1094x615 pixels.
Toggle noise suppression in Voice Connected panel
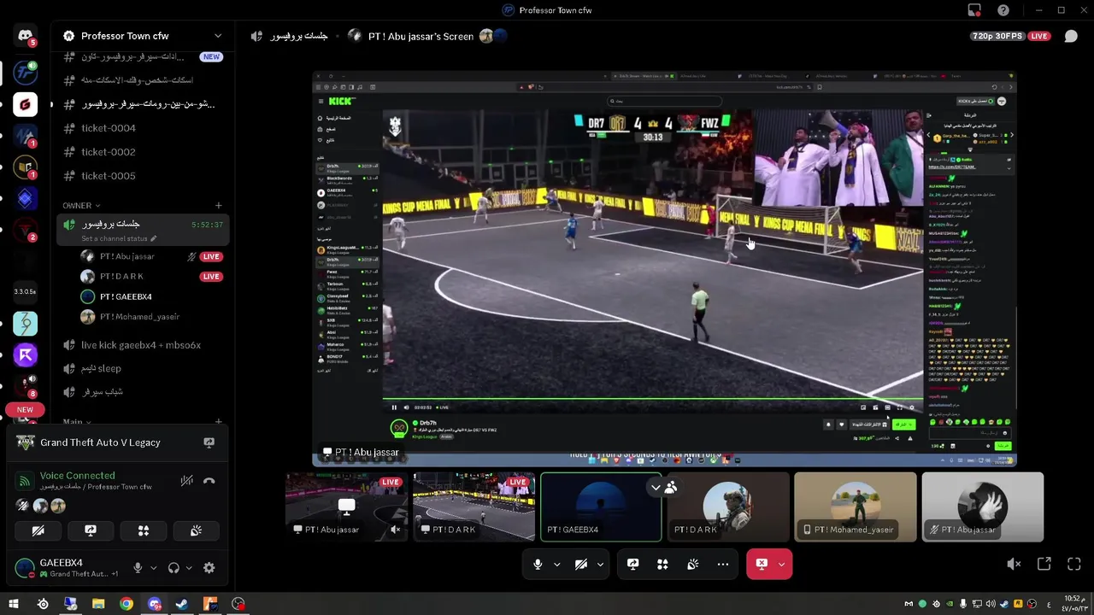tap(186, 481)
